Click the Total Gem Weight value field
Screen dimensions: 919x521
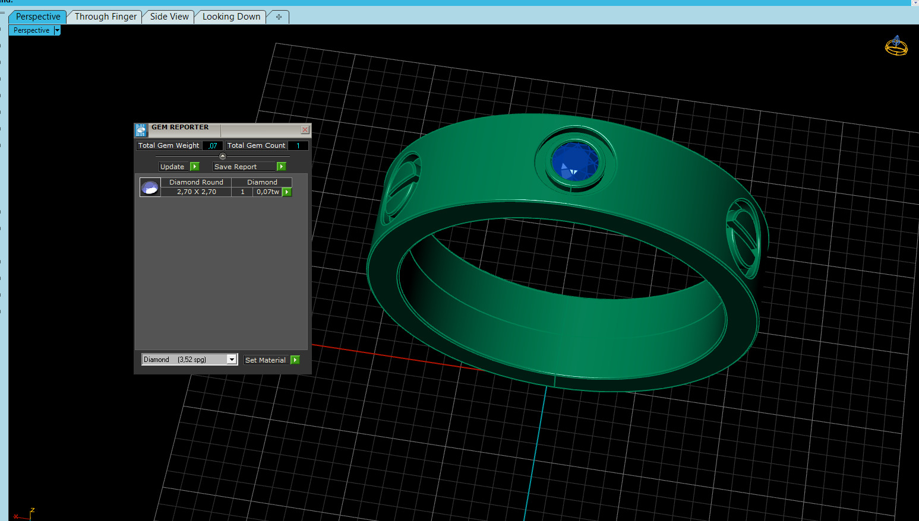[x=213, y=145]
